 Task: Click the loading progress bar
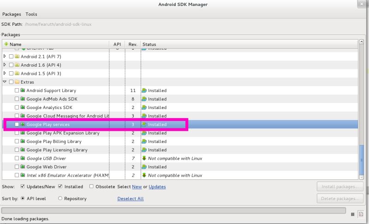coord(174,210)
